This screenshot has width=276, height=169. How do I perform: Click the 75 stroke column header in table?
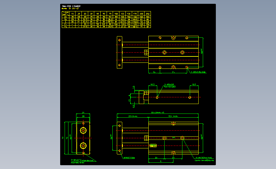tap(110, 14)
